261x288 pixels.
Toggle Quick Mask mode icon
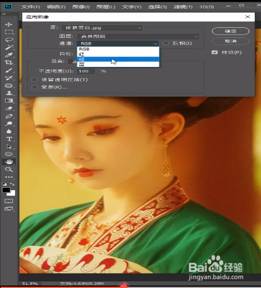click(9, 201)
